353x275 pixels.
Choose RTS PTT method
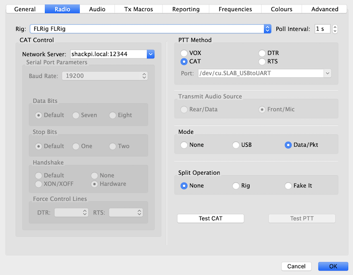tap(262, 62)
